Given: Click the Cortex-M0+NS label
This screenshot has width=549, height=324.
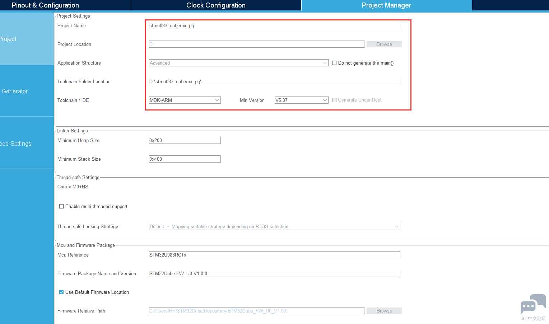Looking at the screenshot, I should tap(73, 187).
